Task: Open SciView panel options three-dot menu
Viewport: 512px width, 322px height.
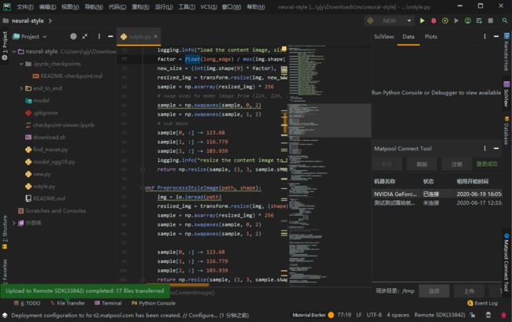Action: [x=484, y=36]
